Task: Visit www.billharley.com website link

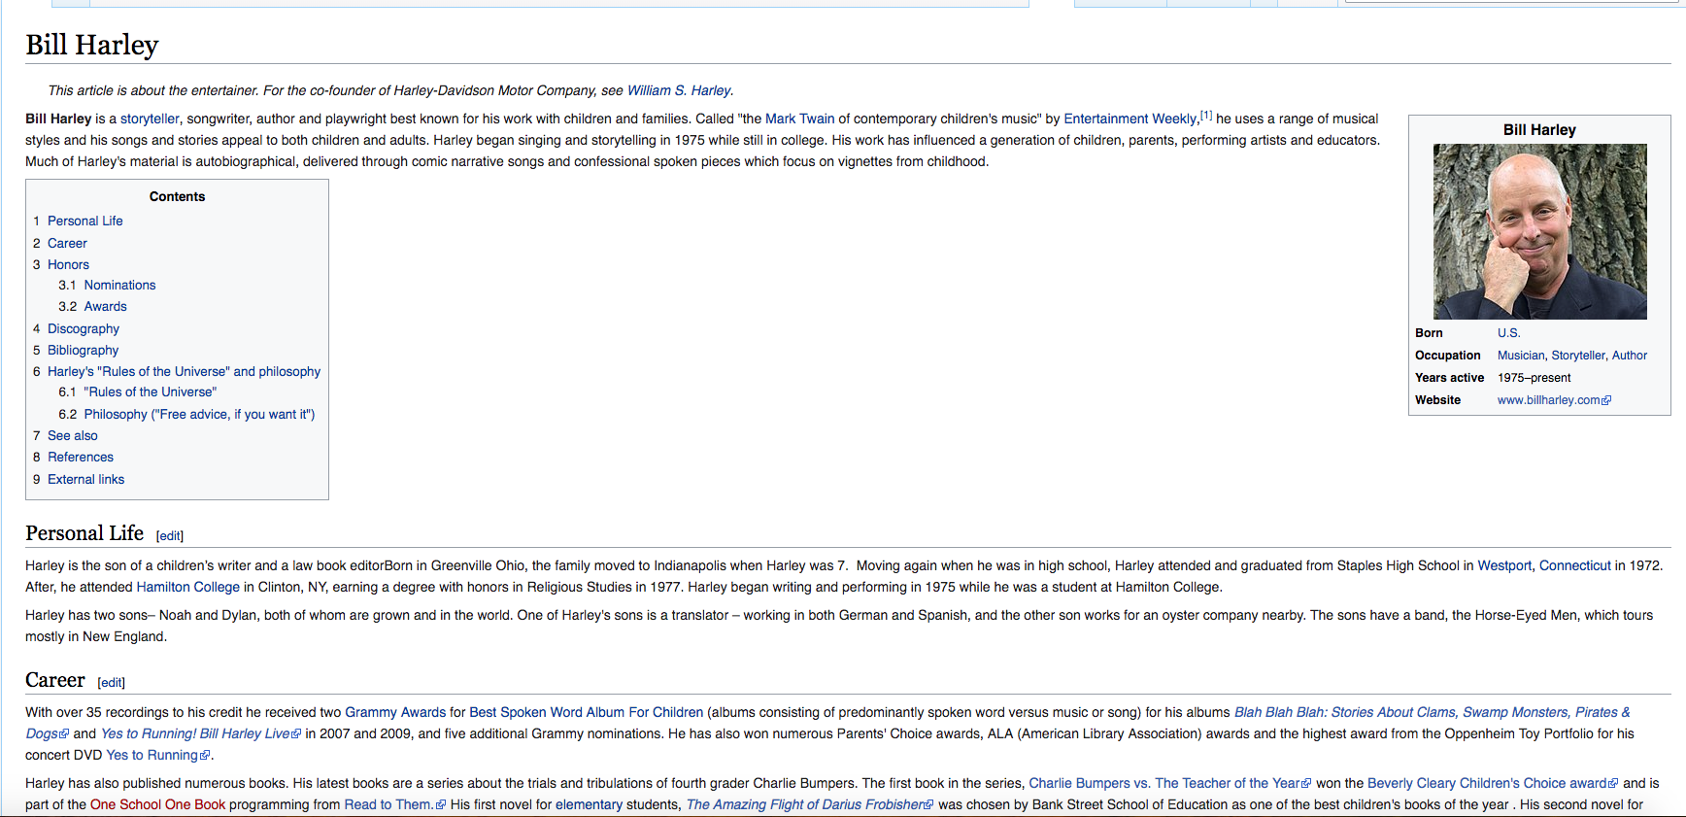Action: point(1548,399)
